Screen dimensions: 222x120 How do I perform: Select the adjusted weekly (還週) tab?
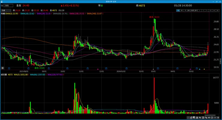click(192, 10)
